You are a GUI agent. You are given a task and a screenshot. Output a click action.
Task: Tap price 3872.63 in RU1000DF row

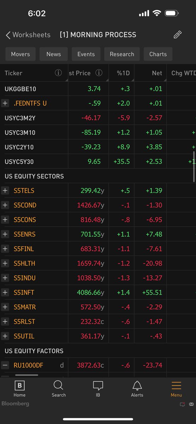coord(91,365)
